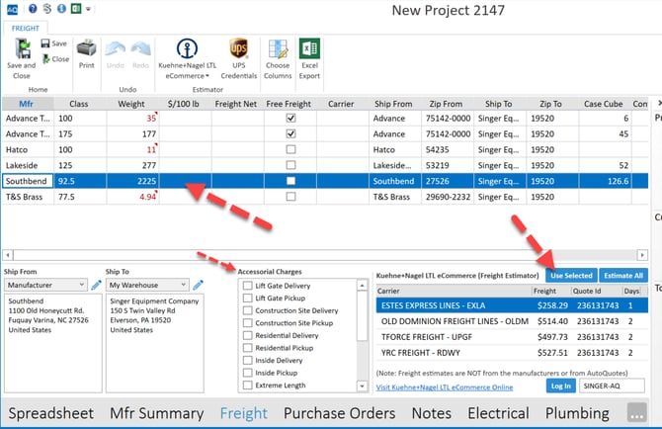The image size is (662, 429).
Task: Select TFORCE FREIGHT - UPGF quote
Action: (512, 336)
